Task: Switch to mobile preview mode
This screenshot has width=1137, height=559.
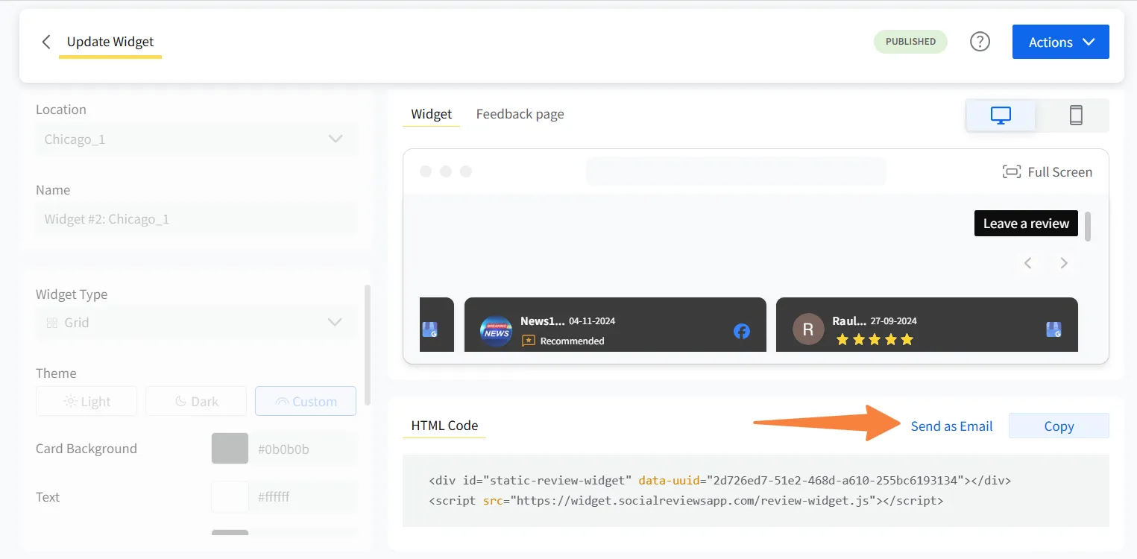Action: tap(1076, 115)
